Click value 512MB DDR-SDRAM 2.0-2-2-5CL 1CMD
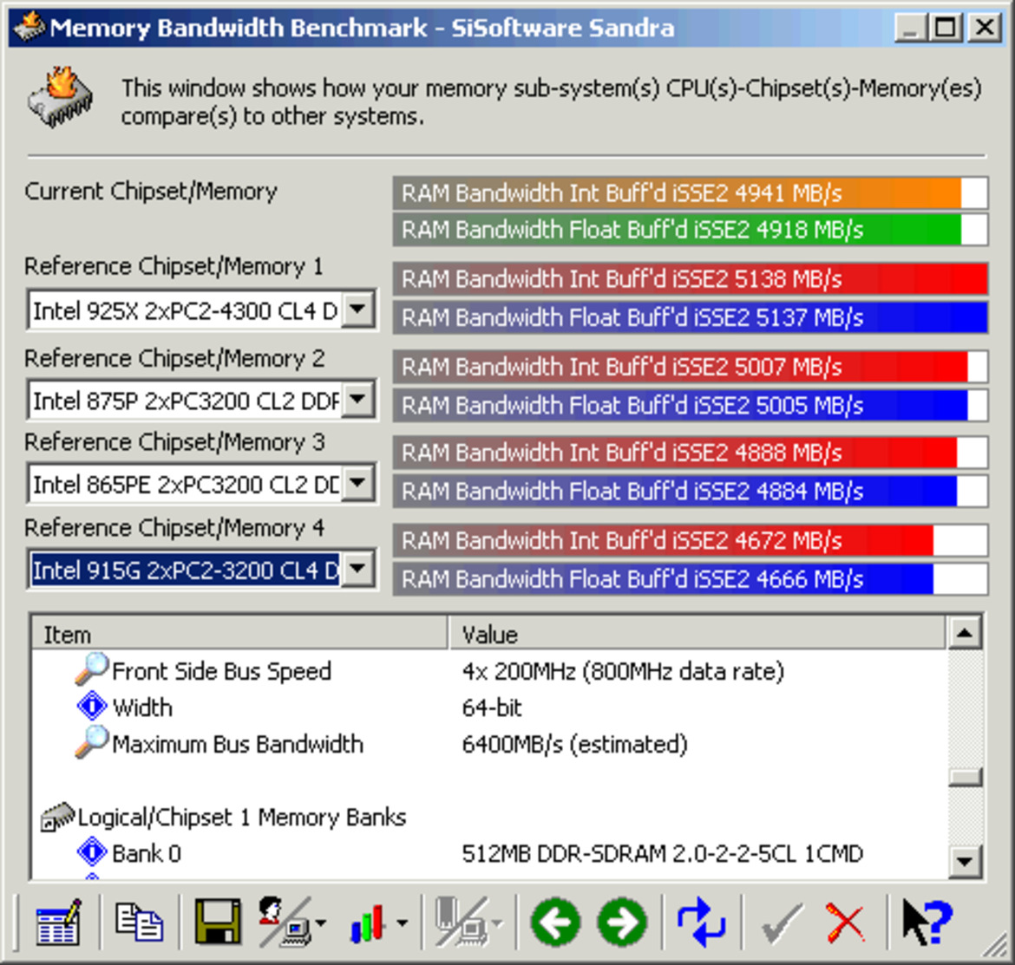This screenshot has width=1015, height=965. click(662, 854)
